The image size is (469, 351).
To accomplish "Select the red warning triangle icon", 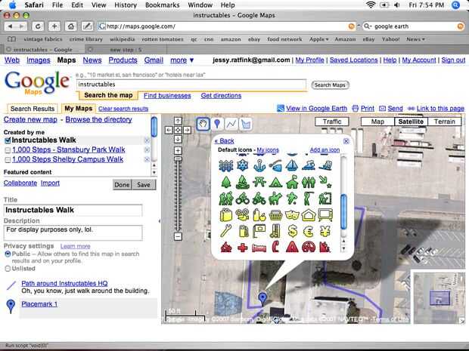I will (x=292, y=248).
